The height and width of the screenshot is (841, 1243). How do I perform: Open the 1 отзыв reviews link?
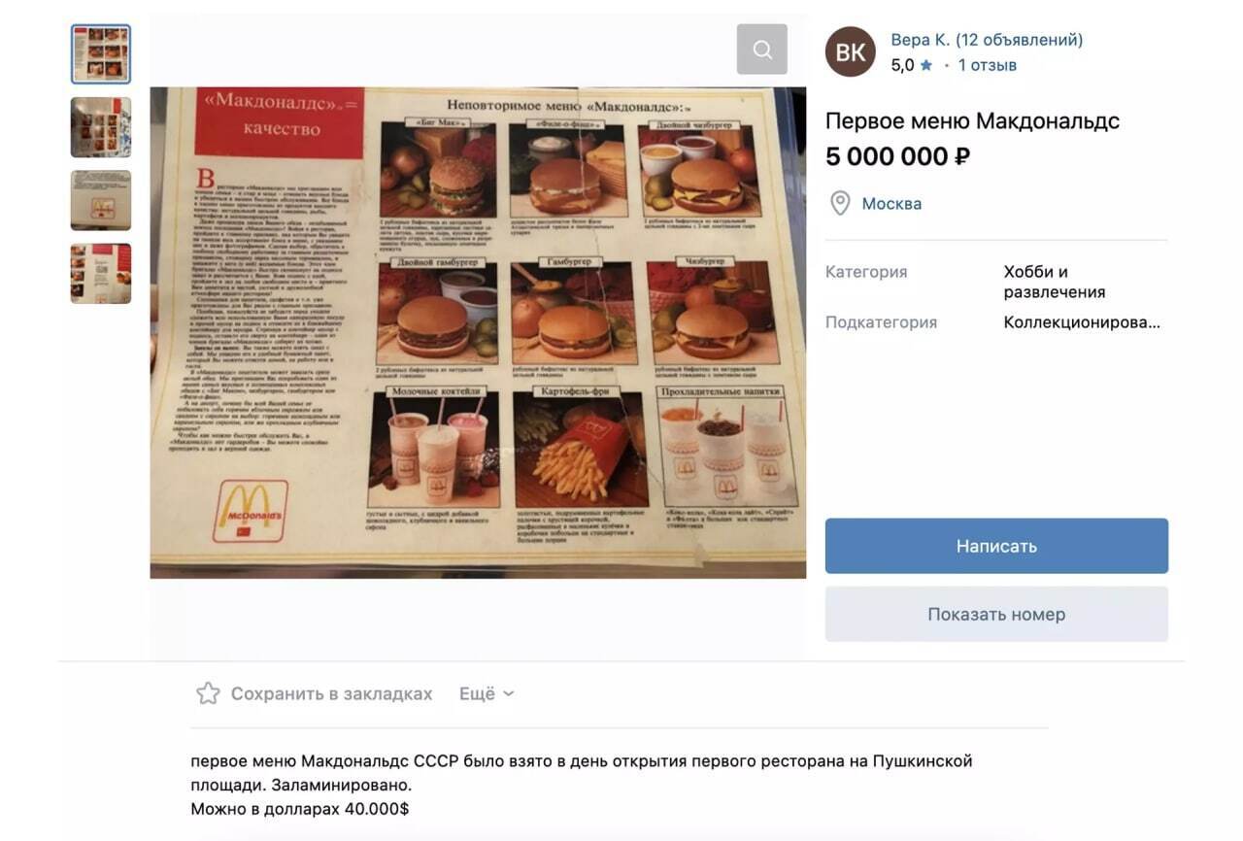[988, 65]
